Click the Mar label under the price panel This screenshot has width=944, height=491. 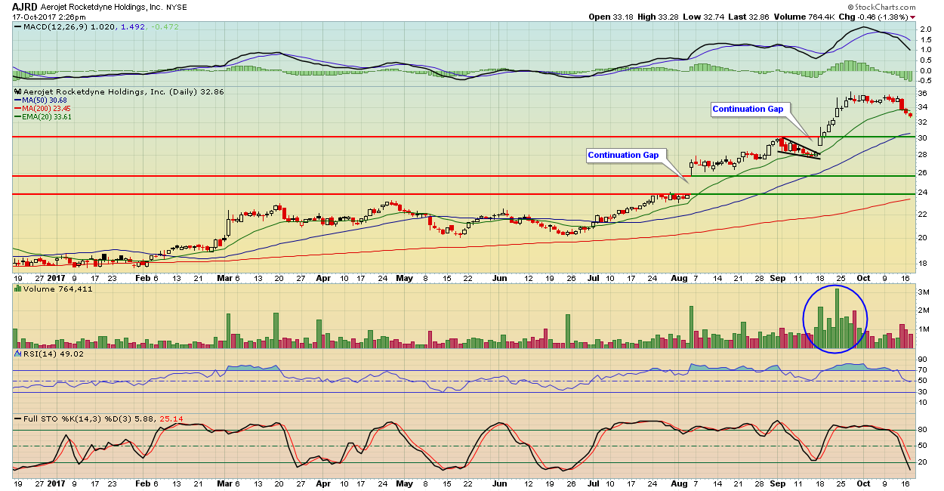(226, 278)
